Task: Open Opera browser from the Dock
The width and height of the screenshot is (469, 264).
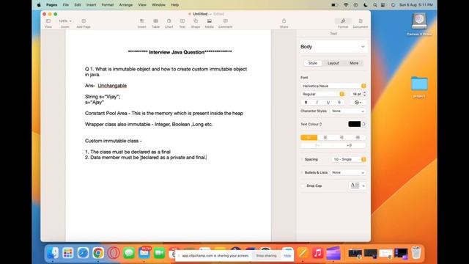Action: point(114,253)
